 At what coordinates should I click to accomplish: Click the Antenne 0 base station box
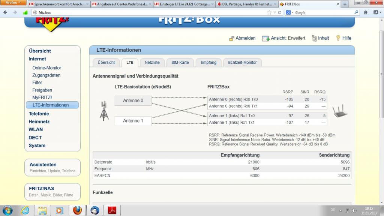[x=133, y=100]
